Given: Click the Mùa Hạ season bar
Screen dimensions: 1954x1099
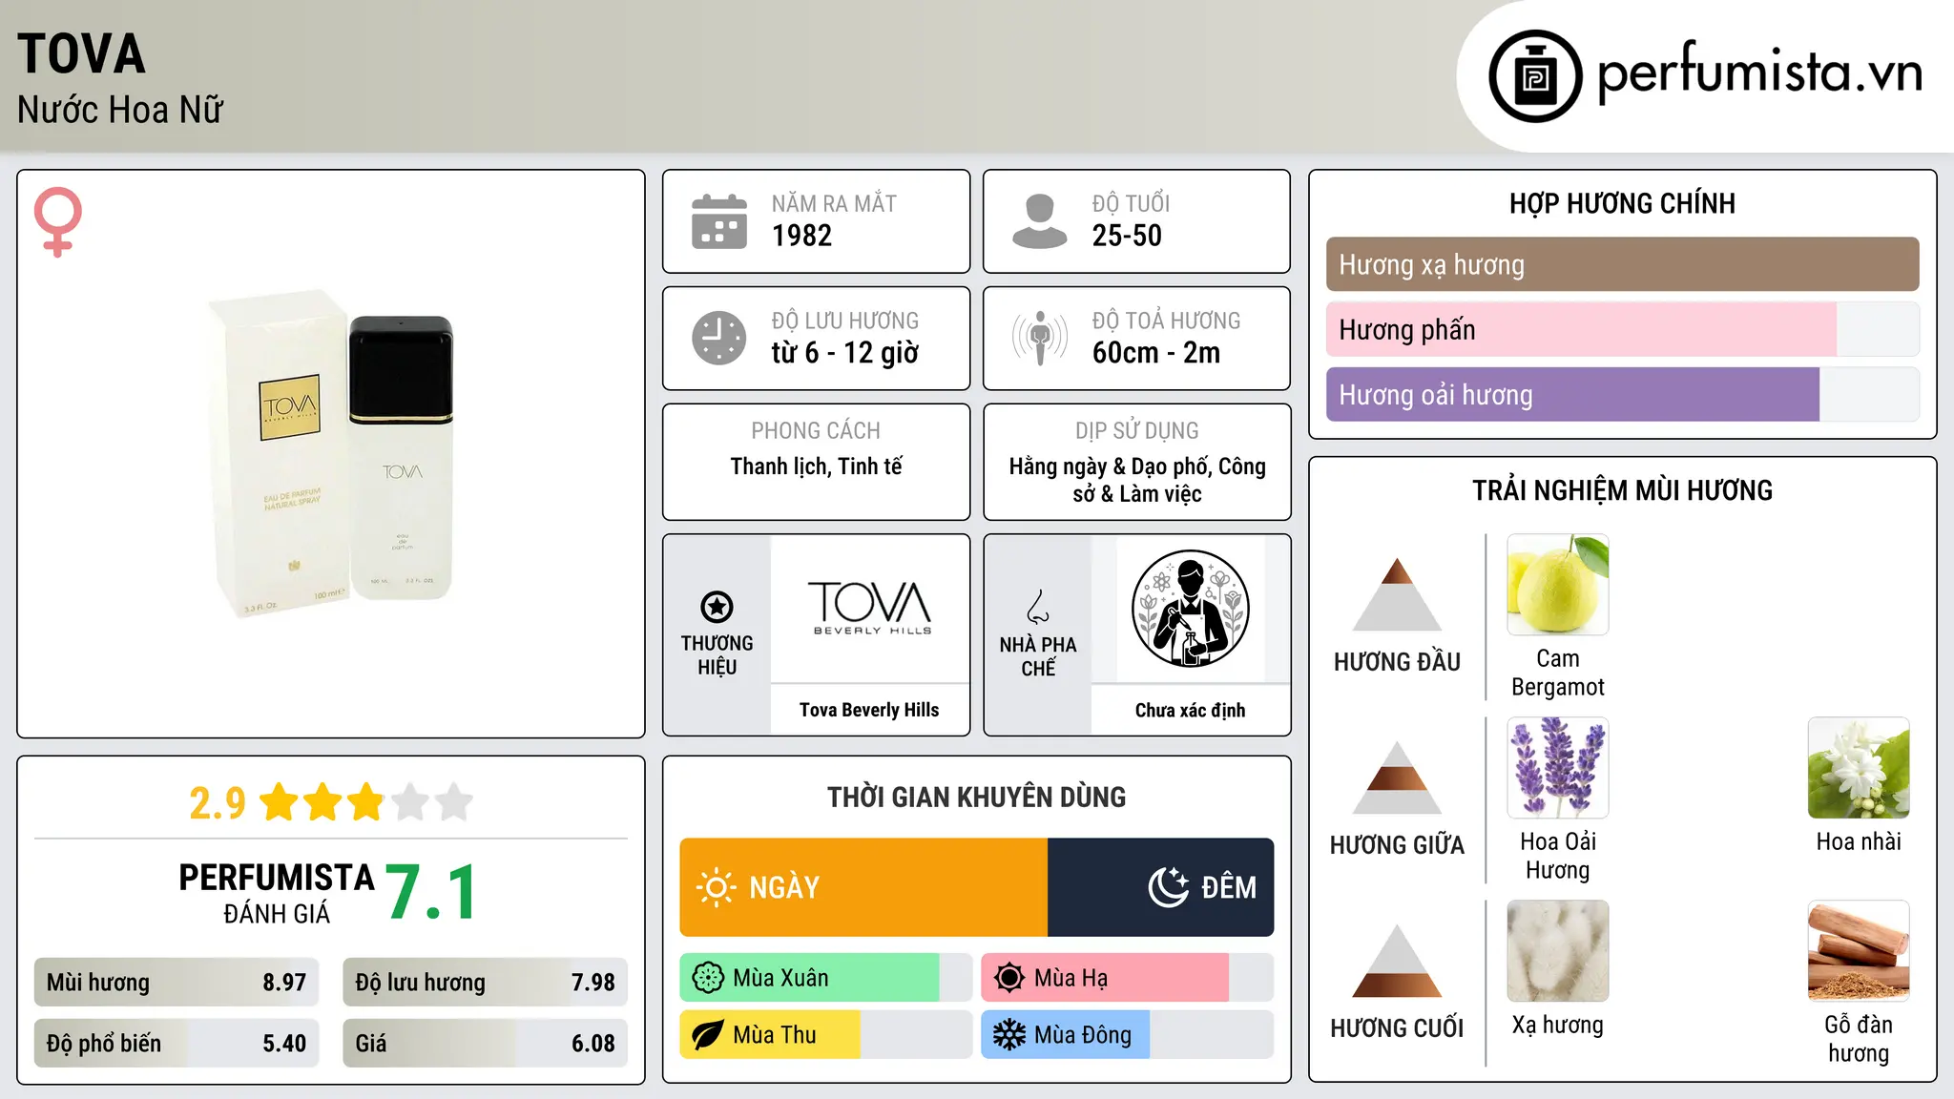Looking at the screenshot, I should [x=1127, y=978].
